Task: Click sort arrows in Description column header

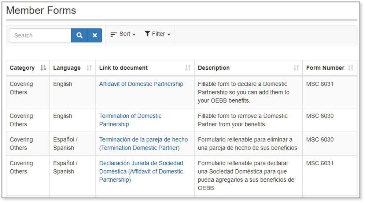Action: (296, 68)
